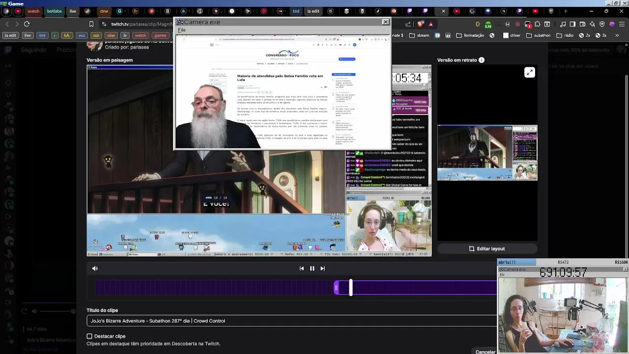
Task: Skip to the next frame button
Action: pyautogui.click(x=322, y=268)
